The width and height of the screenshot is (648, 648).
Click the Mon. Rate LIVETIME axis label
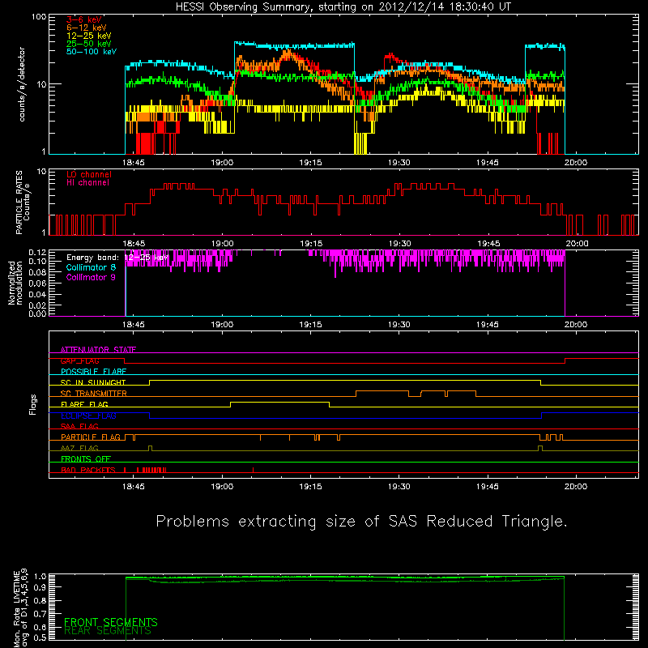point(20,609)
